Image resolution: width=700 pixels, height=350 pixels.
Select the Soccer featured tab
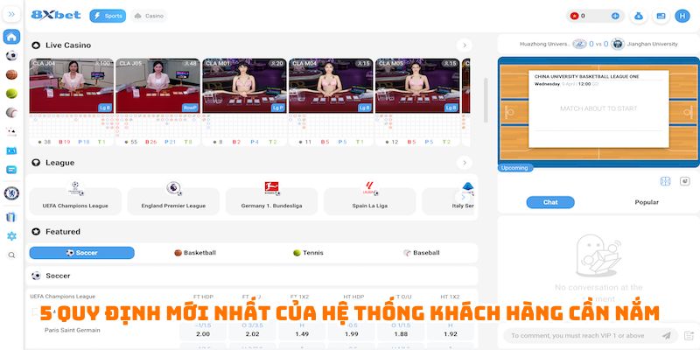point(81,253)
